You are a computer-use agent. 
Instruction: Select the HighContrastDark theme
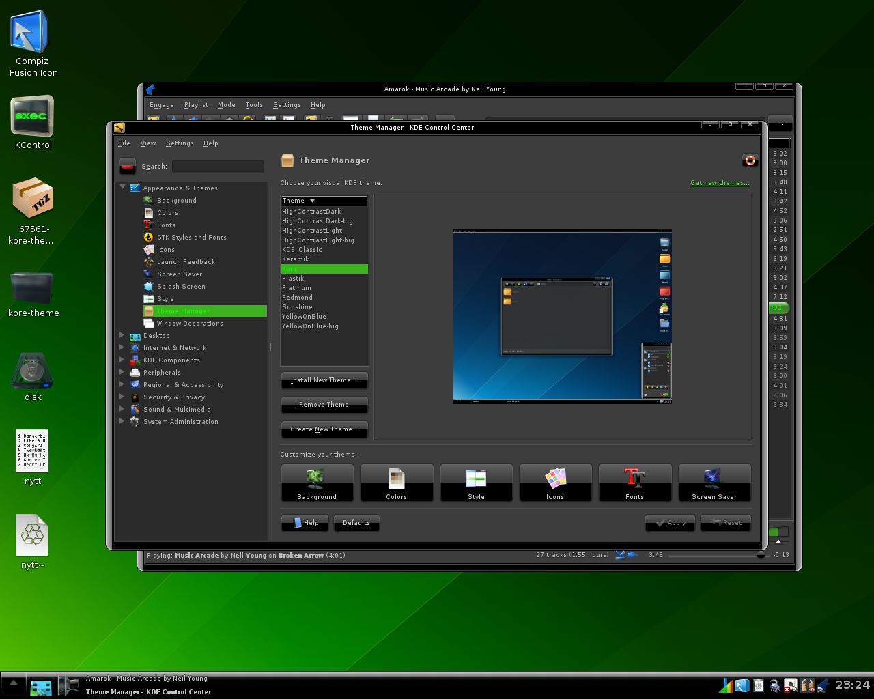pos(324,212)
